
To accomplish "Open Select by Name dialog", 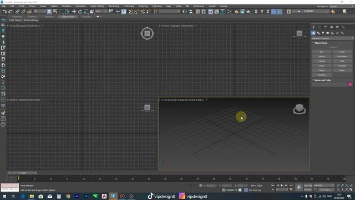I will tap(55, 12).
